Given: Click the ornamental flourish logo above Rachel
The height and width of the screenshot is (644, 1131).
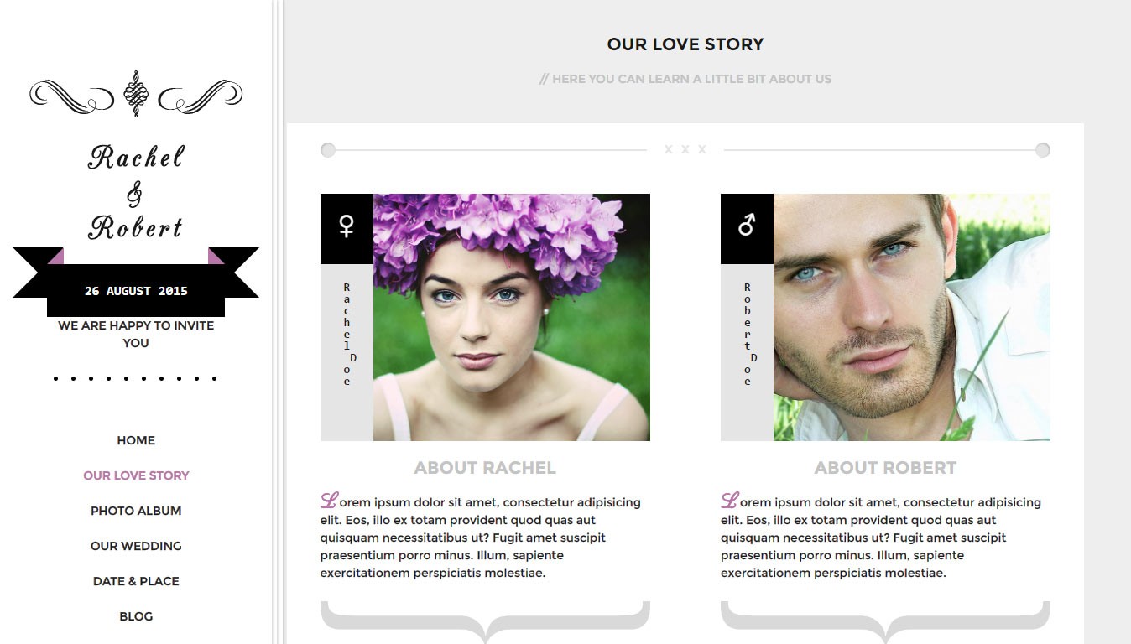Looking at the screenshot, I should click(136, 94).
